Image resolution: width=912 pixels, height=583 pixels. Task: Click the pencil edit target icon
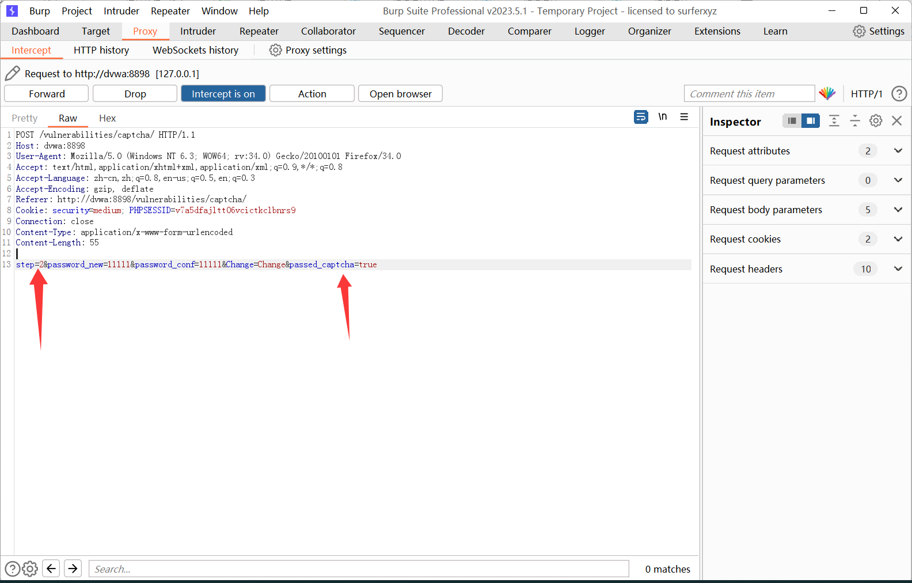tap(12, 73)
